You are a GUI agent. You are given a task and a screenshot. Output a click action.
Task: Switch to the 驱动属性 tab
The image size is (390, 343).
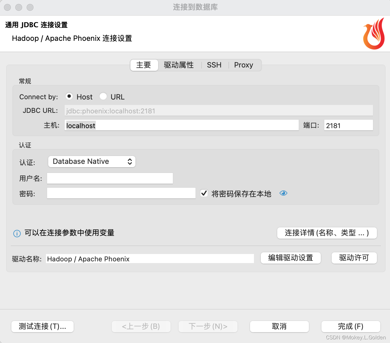pyautogui.click(x=178, y=65)
